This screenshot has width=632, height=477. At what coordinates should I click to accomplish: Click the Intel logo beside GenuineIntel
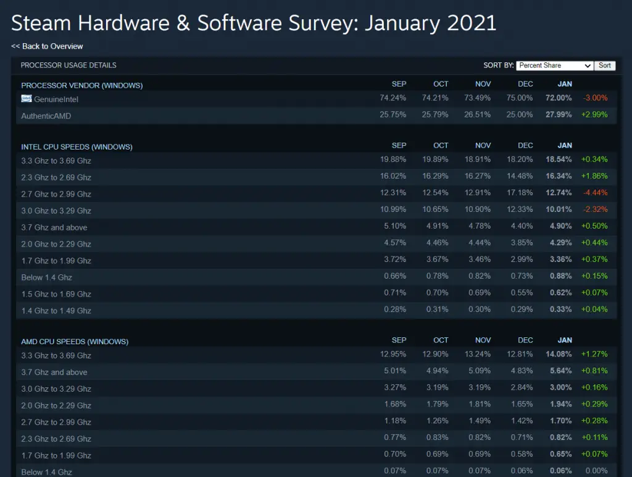pos(26,98)
